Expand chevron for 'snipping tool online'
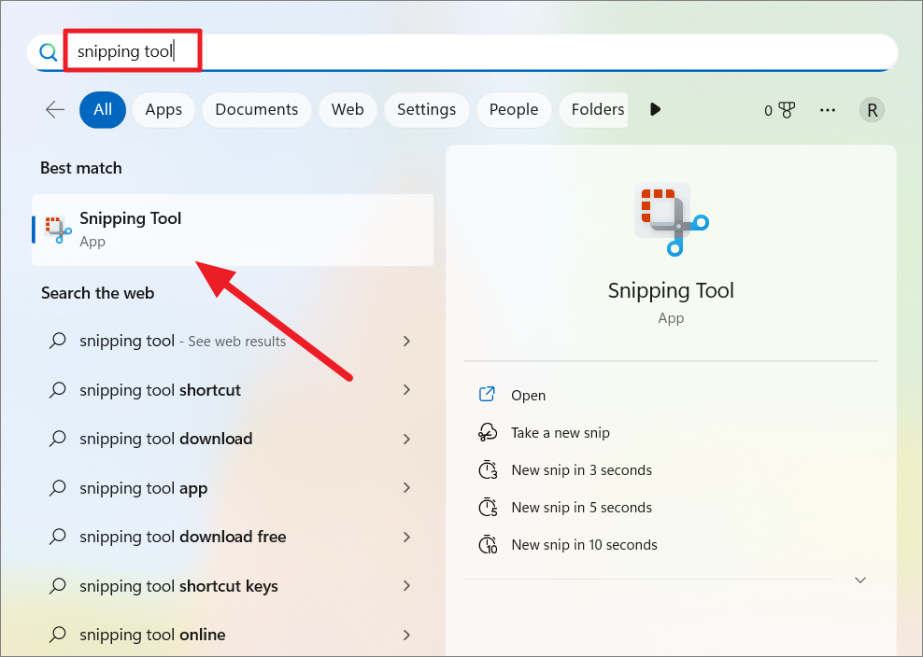The width and height of the screenshot is (923, 657). (406, 635)
